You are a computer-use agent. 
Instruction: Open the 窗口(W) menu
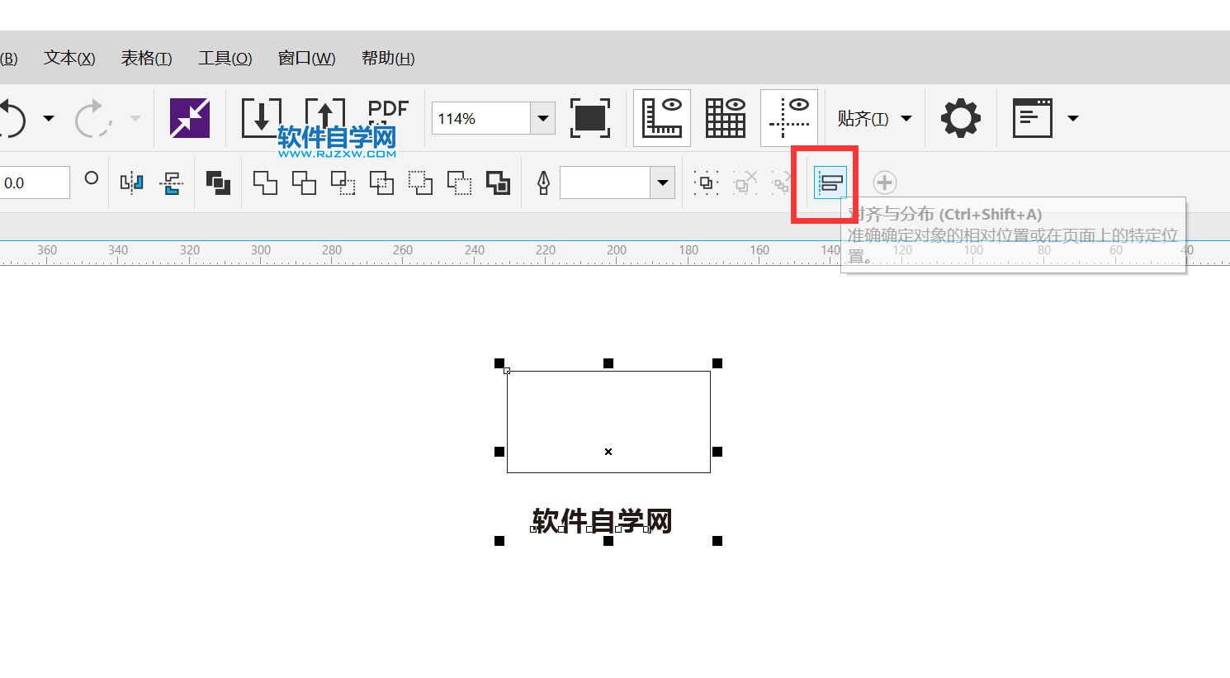point(305,58)
